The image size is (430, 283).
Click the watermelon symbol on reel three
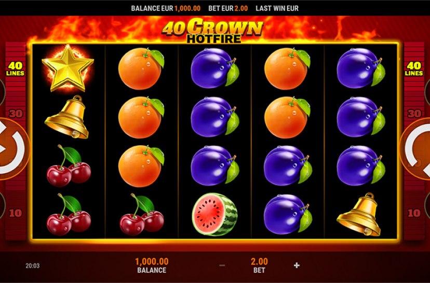point(214,214)
